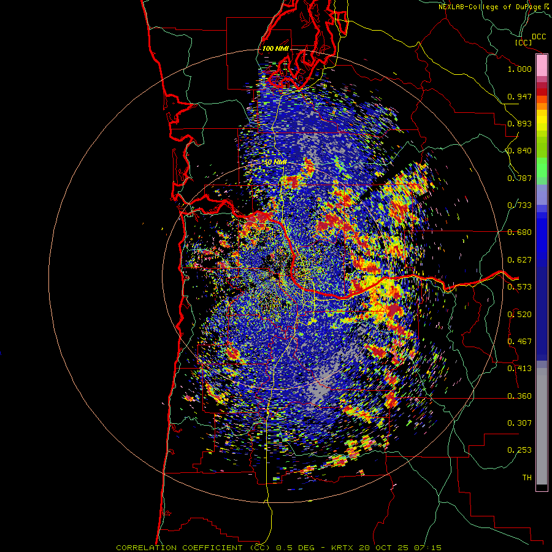
Task: Select the 0.893 legend value
Action: [519, 123]
